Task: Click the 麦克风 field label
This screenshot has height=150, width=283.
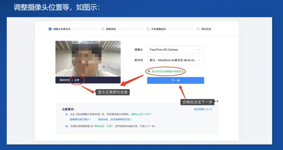Action: click(x=139, y=60)
